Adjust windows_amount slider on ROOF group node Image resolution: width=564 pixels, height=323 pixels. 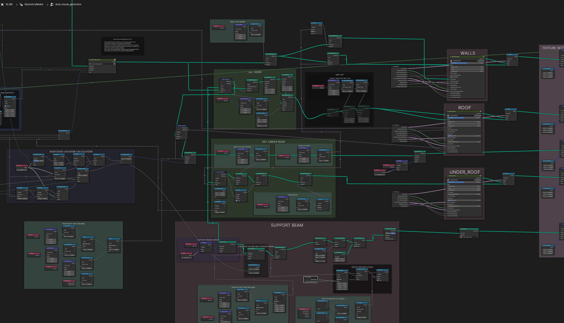click(x=464, y=136)
